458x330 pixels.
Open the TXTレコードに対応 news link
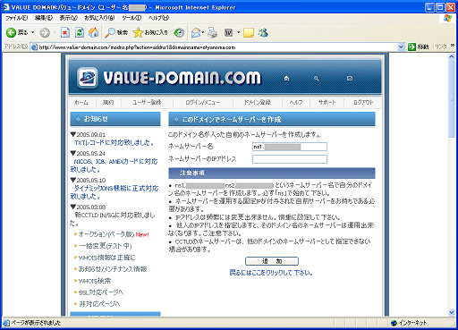point(114,143)
